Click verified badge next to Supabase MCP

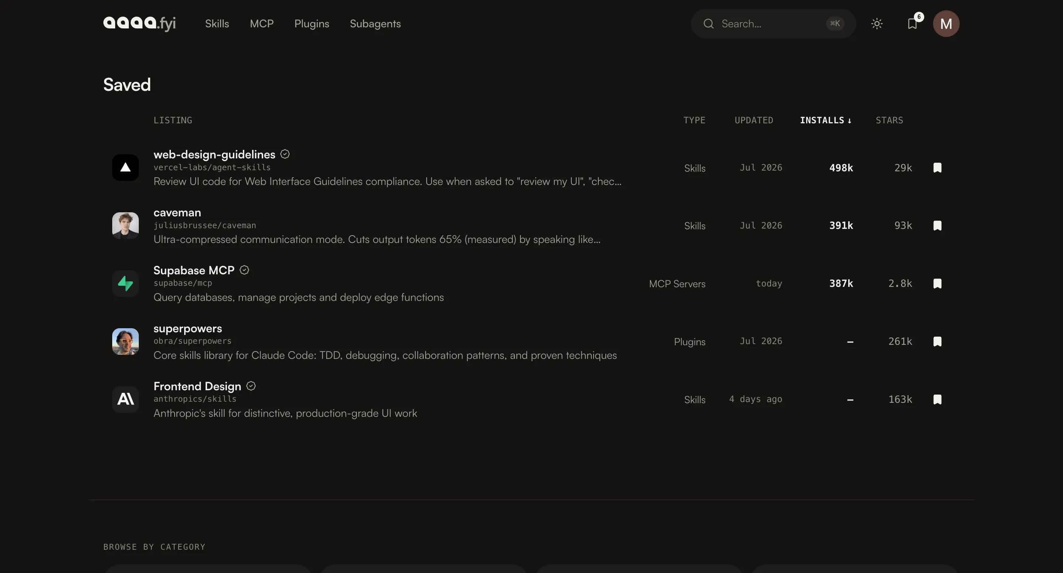pyautogui.click(x=244, y=270)
